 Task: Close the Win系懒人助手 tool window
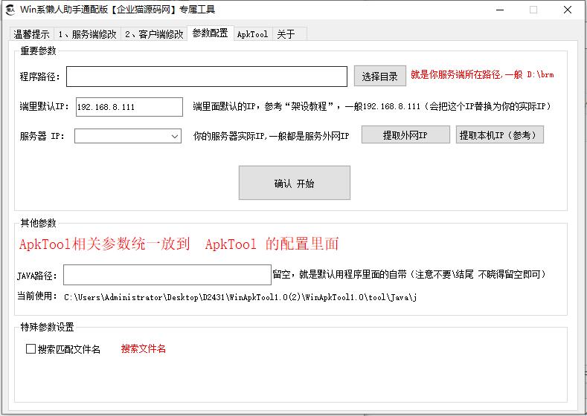[x=568, y=10]
